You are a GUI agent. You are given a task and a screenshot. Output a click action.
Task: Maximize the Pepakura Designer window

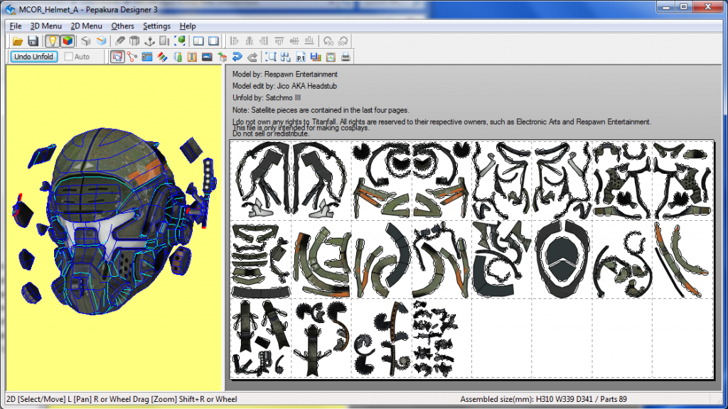click(684, 6)
